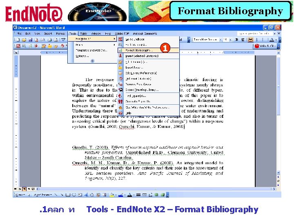Click the Print Preview toolbar icon
Image resolution: width=294 pixels, height=220 pixels.
56,40
